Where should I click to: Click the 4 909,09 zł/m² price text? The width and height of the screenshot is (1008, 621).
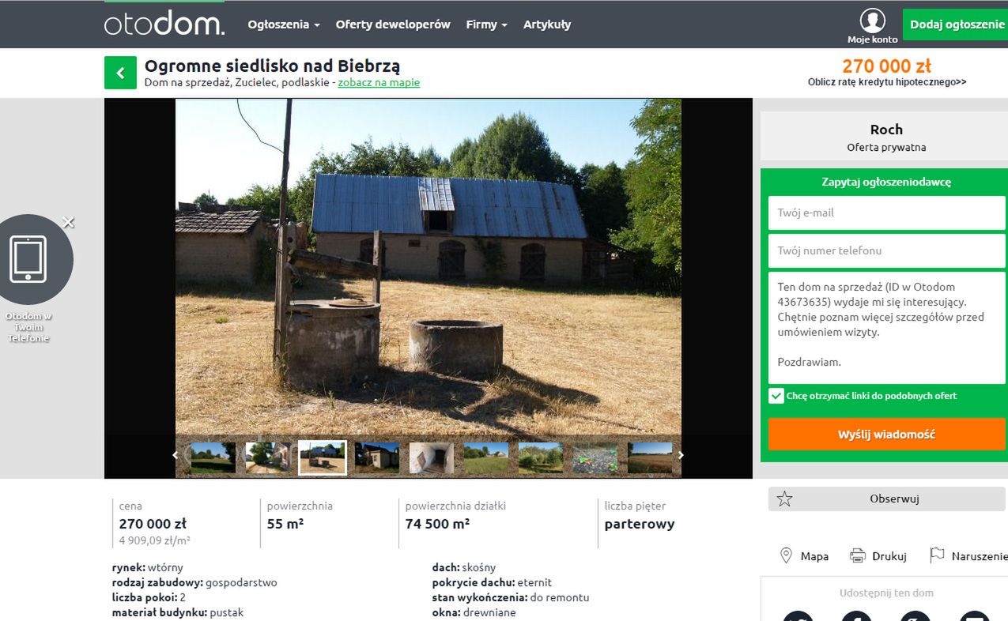point(155,540)
